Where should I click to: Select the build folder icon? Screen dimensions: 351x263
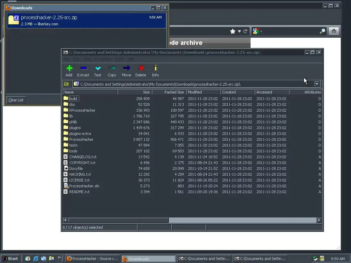tap(65, 98)
